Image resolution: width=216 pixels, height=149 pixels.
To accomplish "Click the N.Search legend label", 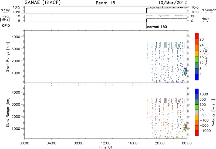I will coord(208,10).
